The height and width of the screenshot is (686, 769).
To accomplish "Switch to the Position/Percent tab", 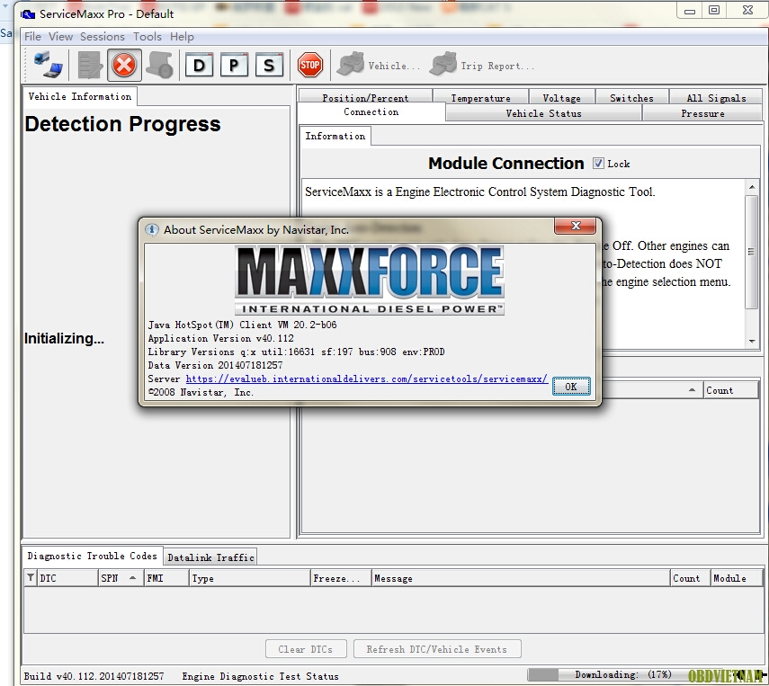I will (x=365, y=97).
